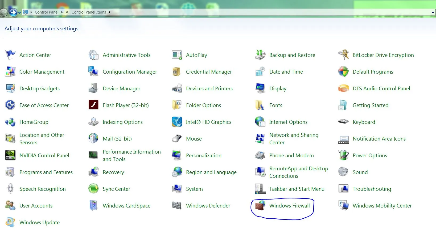Go forward with the Forward arrow button

[x=13, y=12]
